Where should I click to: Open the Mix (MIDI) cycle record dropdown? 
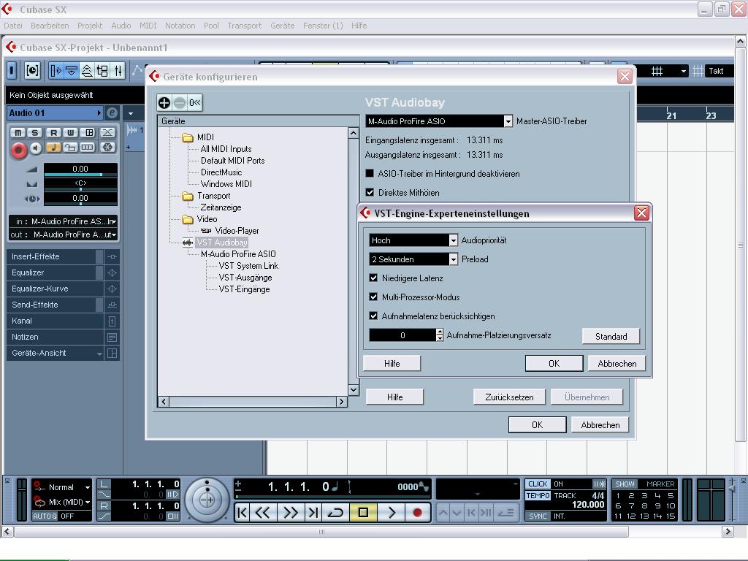pos(69,502)
